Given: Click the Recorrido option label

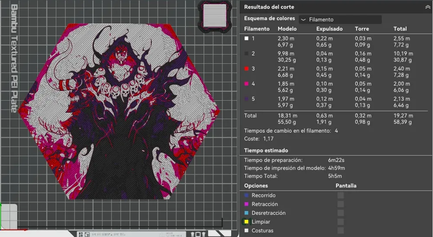Looking at the screenshot, I should pyautogui.click(x=263, y=195).
